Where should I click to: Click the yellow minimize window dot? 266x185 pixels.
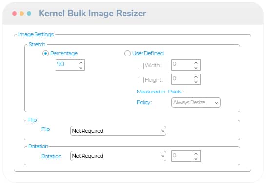[21, 13]
